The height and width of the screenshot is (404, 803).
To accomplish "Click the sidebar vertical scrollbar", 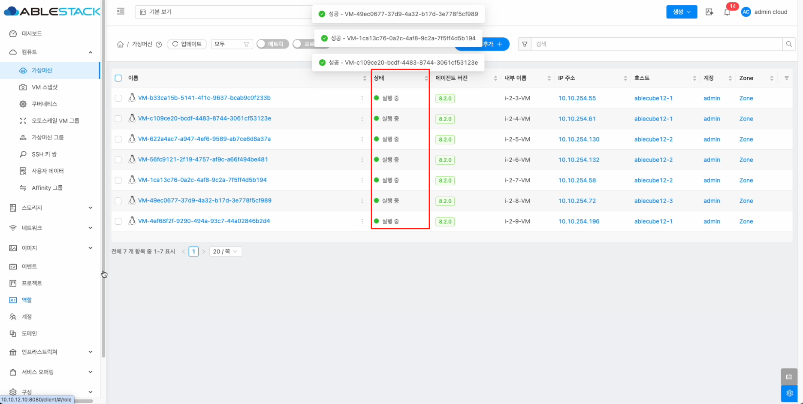I will (x=103, y=172).
